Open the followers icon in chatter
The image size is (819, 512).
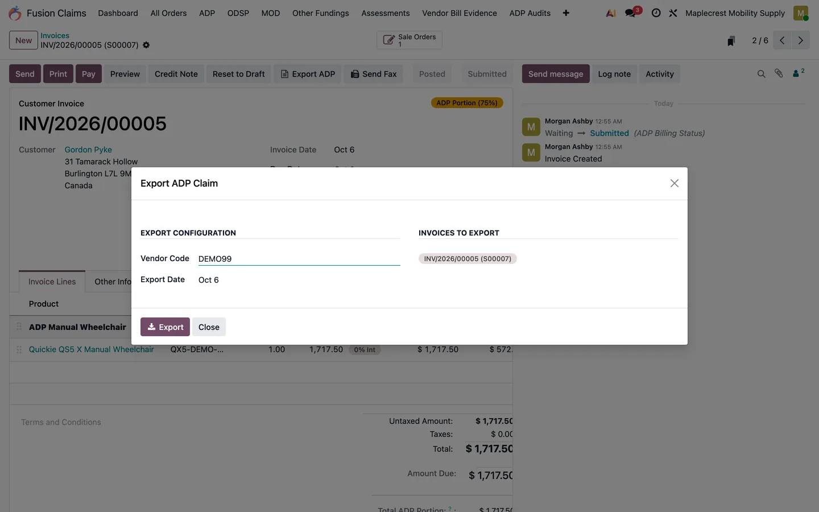click(x=799, y=73)
